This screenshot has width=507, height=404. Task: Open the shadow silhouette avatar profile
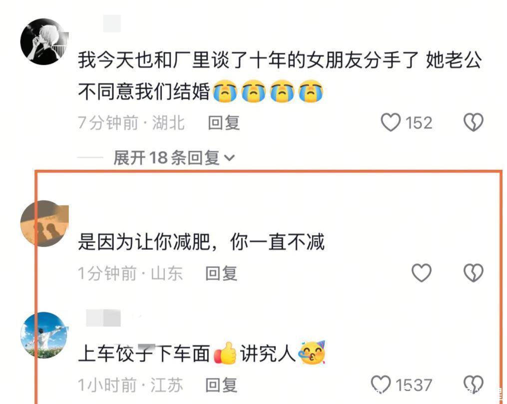click(x=44, y=224)
